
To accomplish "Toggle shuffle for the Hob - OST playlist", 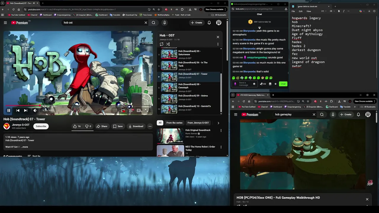I will click(168, 44).
